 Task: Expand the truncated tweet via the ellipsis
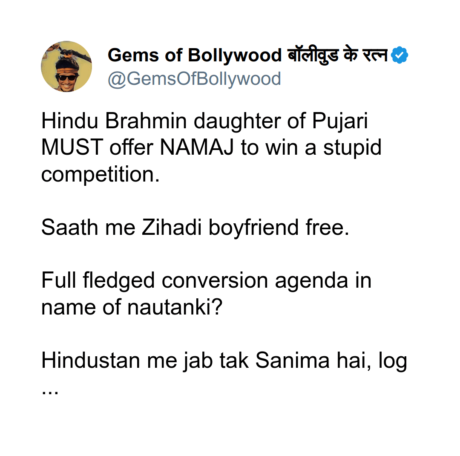click(x=49, y=390)
